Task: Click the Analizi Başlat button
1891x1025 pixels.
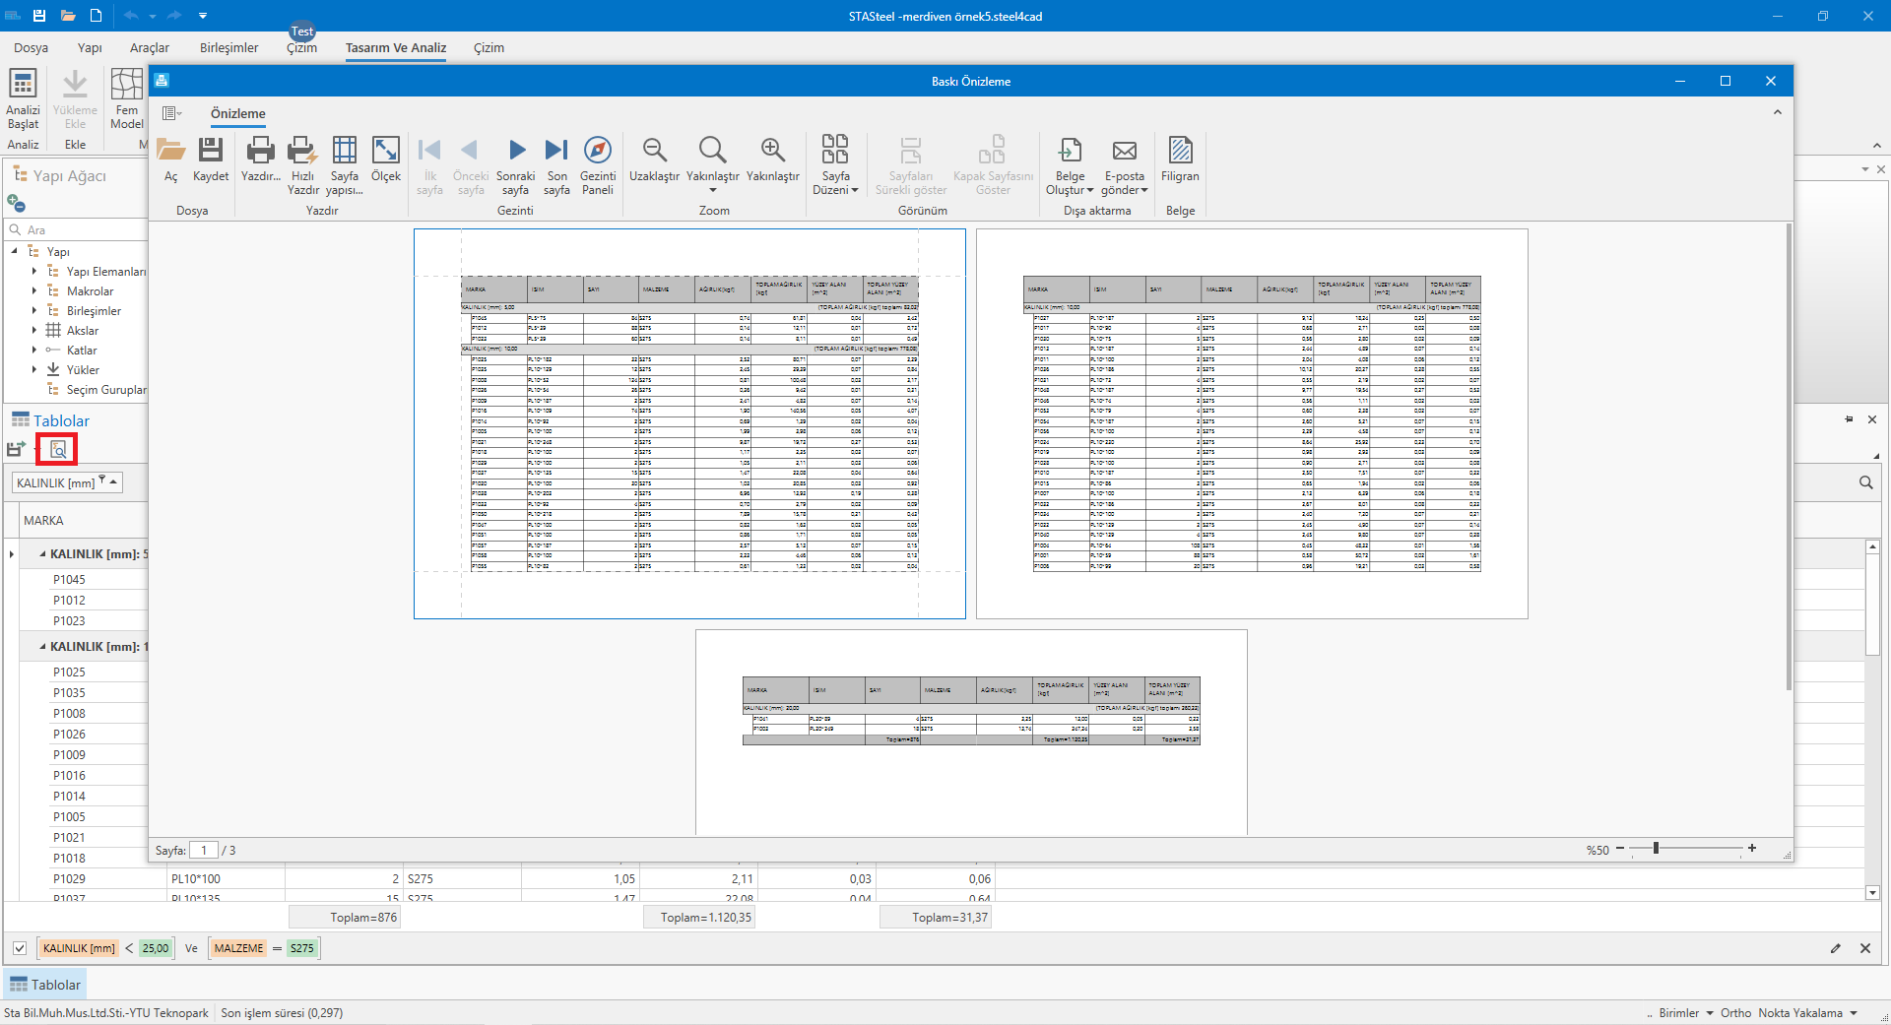Action: coord(23,99)
